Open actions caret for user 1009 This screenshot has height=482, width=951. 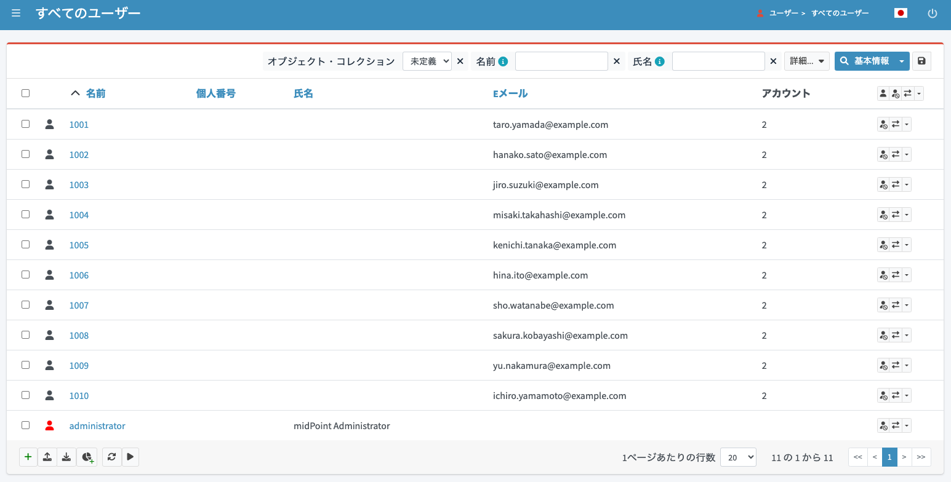tap(907, 366)
